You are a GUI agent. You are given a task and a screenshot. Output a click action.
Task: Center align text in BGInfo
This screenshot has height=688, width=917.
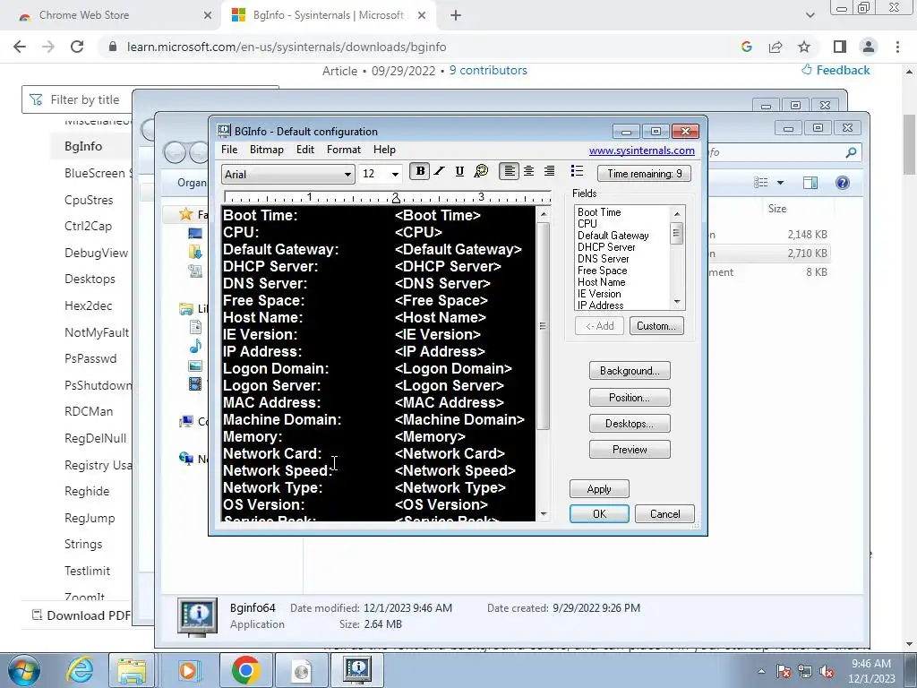pyautogui.click(x=528, y=171)
